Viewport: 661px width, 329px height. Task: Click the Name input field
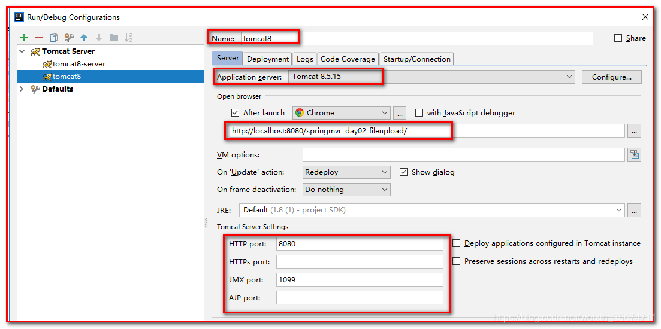416,38
